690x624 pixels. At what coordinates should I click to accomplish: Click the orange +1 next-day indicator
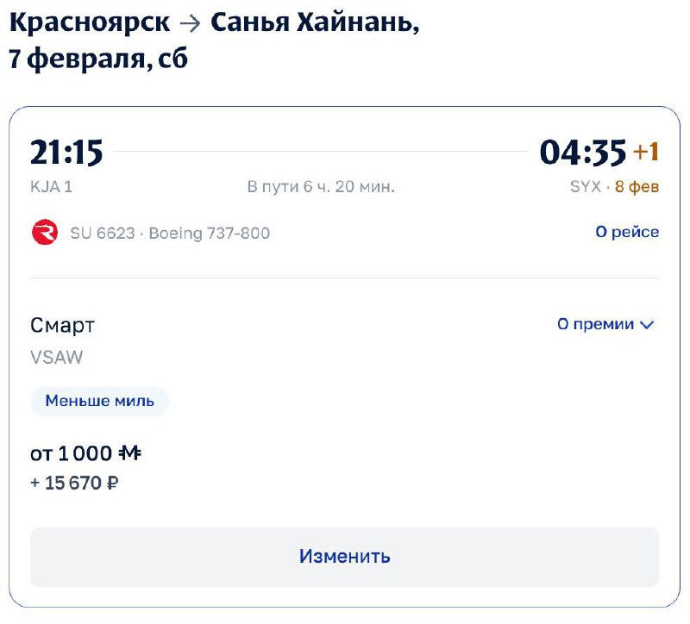point(646,153)
